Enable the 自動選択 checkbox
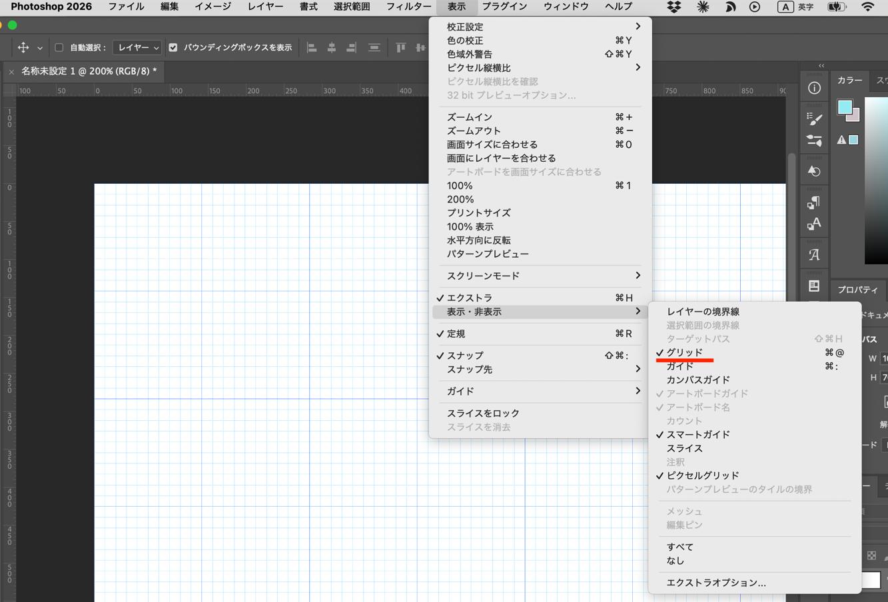Screen dimensions: 888x602 point(59,47)
